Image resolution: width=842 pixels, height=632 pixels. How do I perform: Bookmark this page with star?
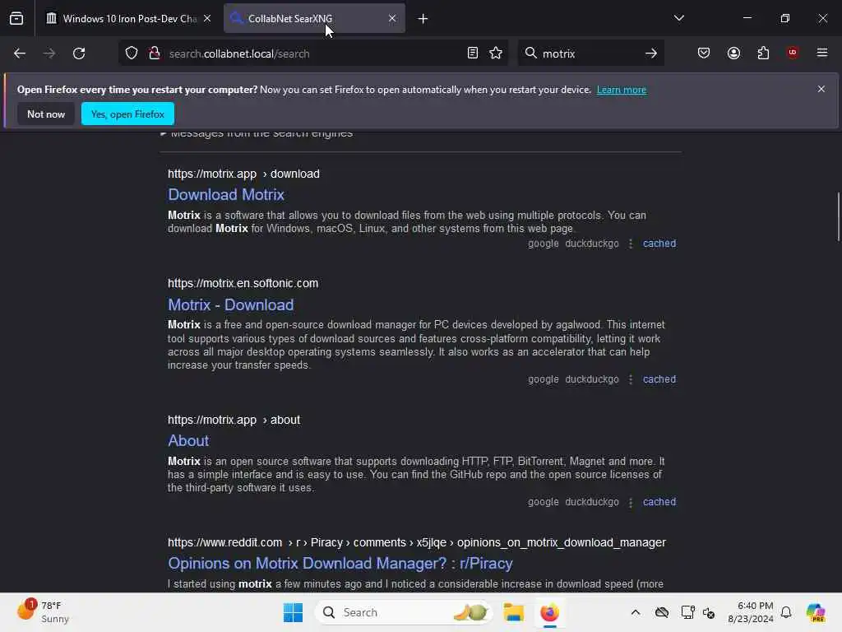coord(496,53)
